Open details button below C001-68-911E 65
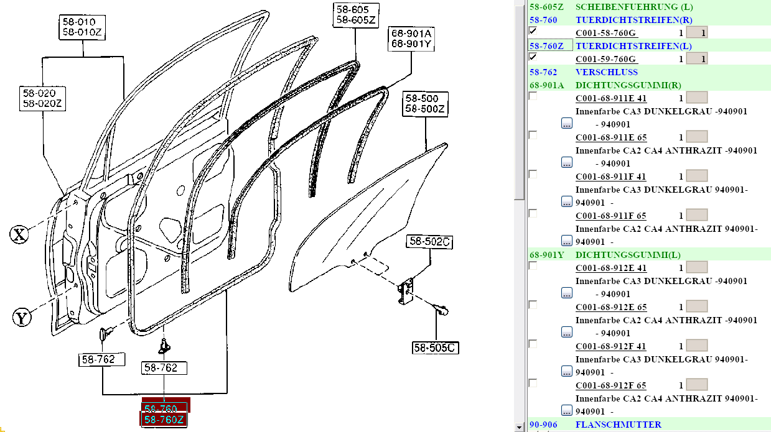 566,162
